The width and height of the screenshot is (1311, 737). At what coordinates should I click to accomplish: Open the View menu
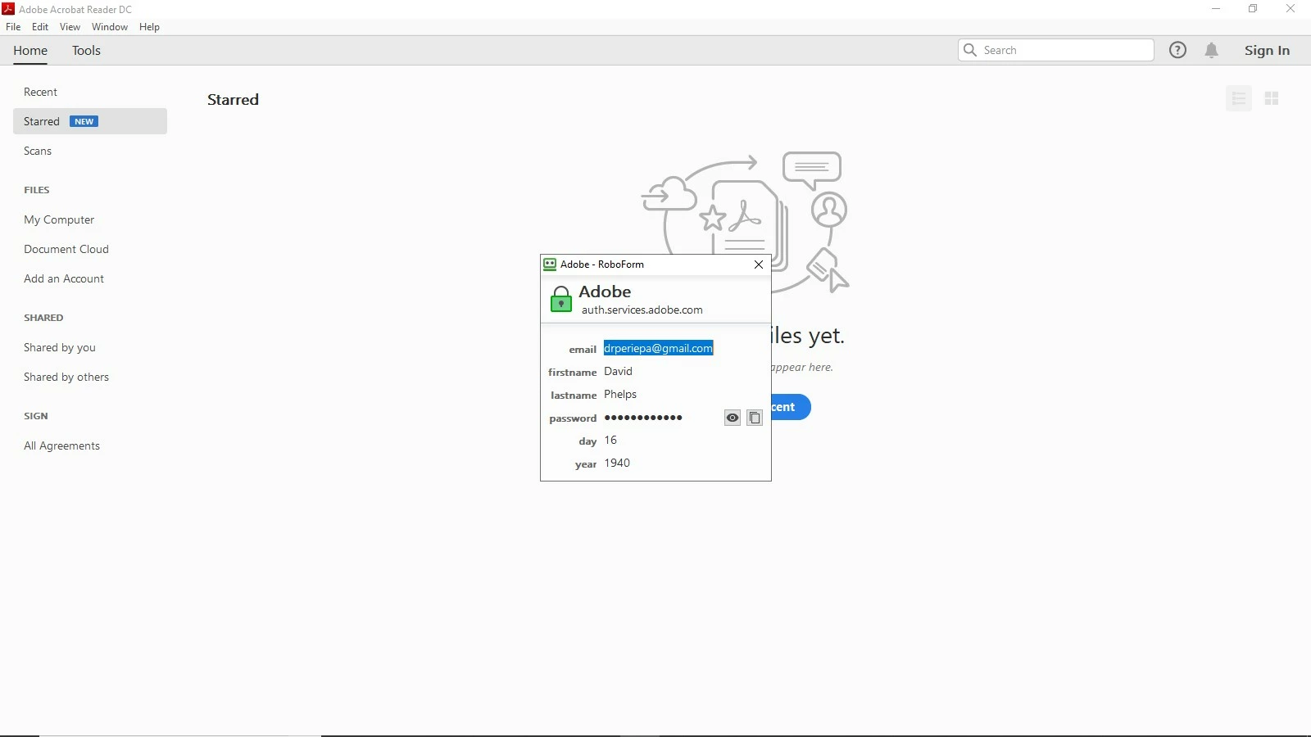point(70,27)
